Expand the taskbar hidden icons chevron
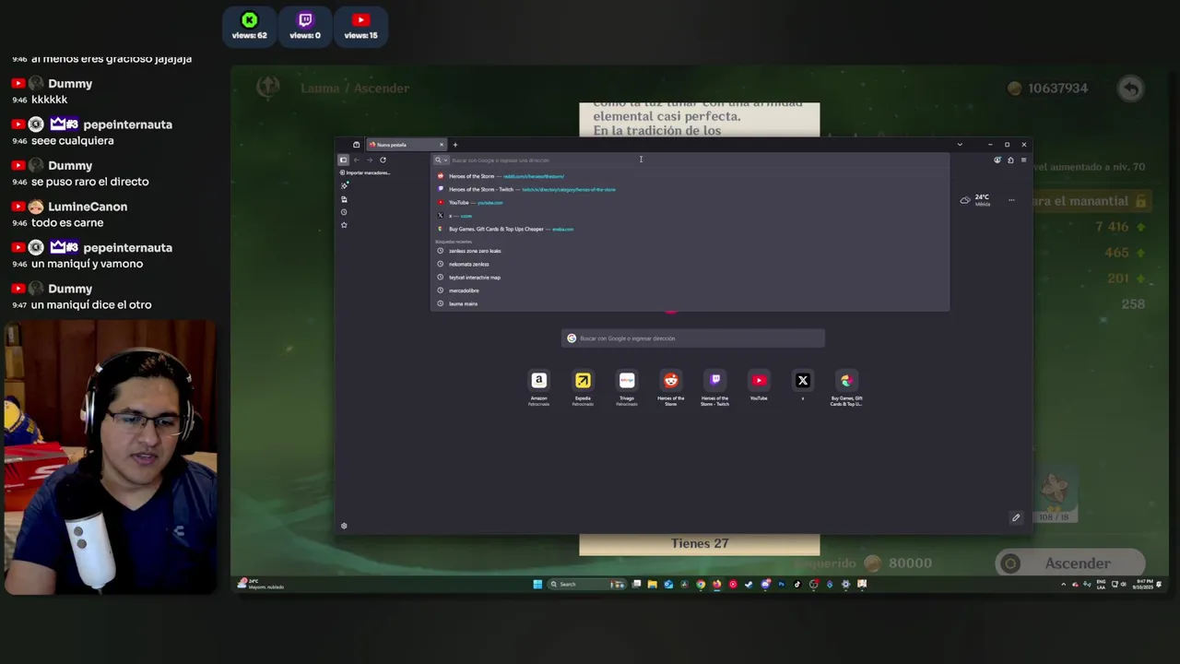The height and width of the screenshot is (664, 1180). (x=1063, y=584)
